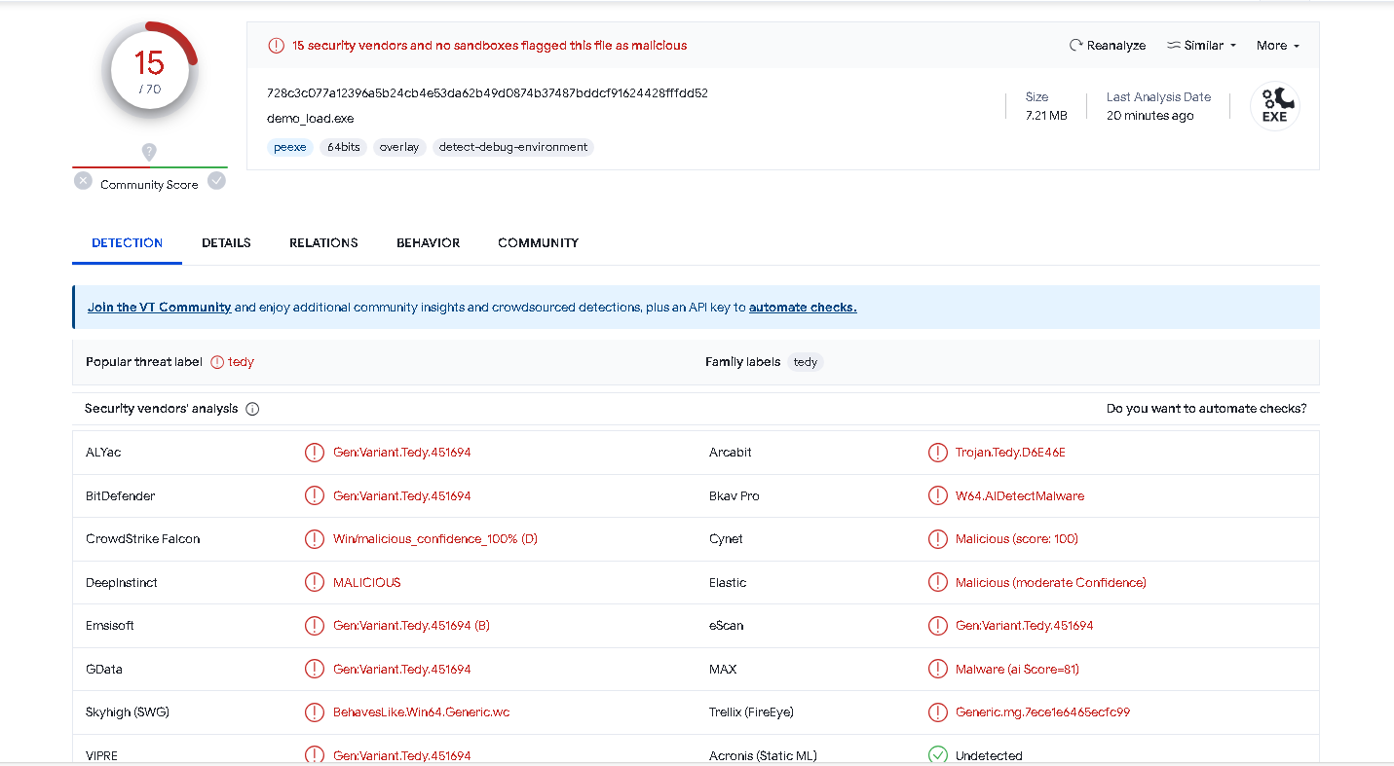
Task: Click the VIPRE detection alert icon
Action: pyautogui.click(x=315, y=755)
